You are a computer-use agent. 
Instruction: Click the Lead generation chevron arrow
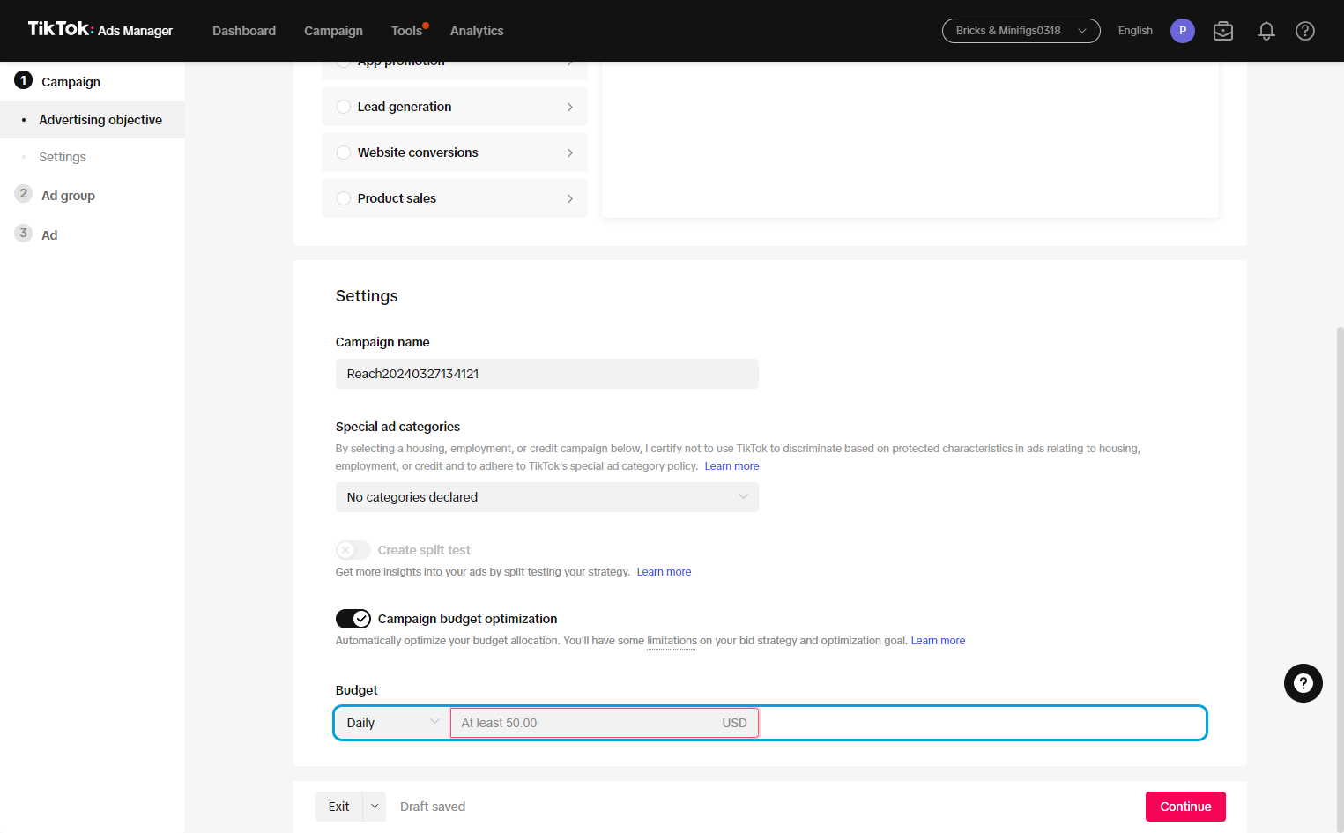click(570, 107)
